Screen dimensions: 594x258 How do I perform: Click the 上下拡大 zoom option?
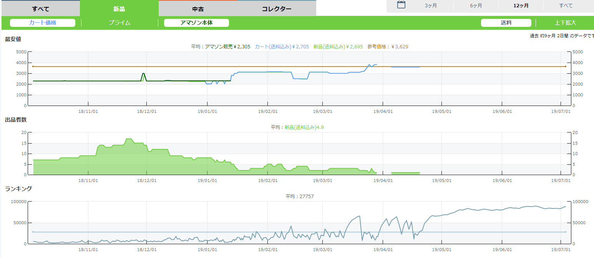(x=565, y=23)
